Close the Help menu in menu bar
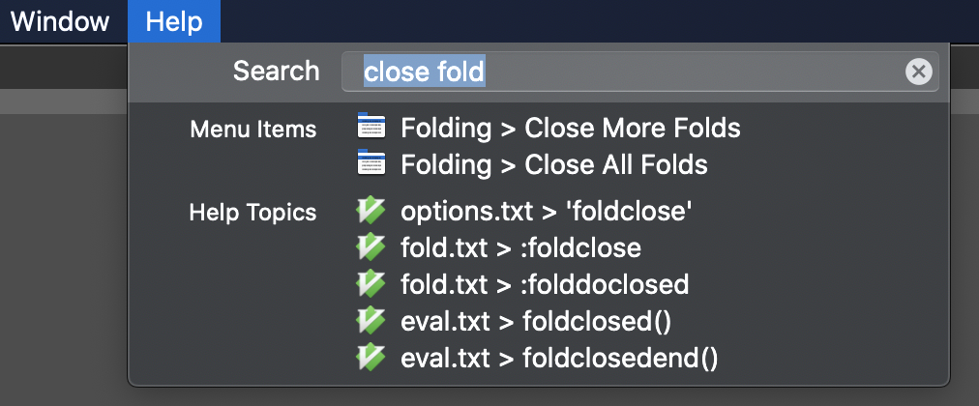The width and height of the screenshot is (979, 406). coord(174,22)
